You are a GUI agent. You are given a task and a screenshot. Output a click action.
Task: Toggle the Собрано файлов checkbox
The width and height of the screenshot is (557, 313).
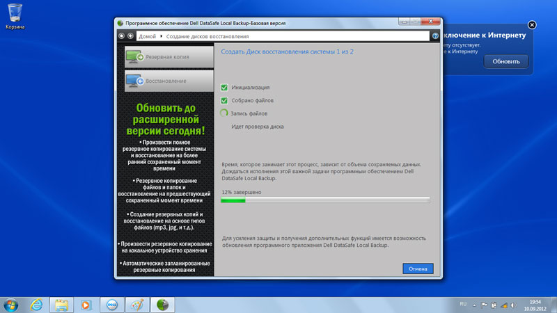tap(224, 100)
